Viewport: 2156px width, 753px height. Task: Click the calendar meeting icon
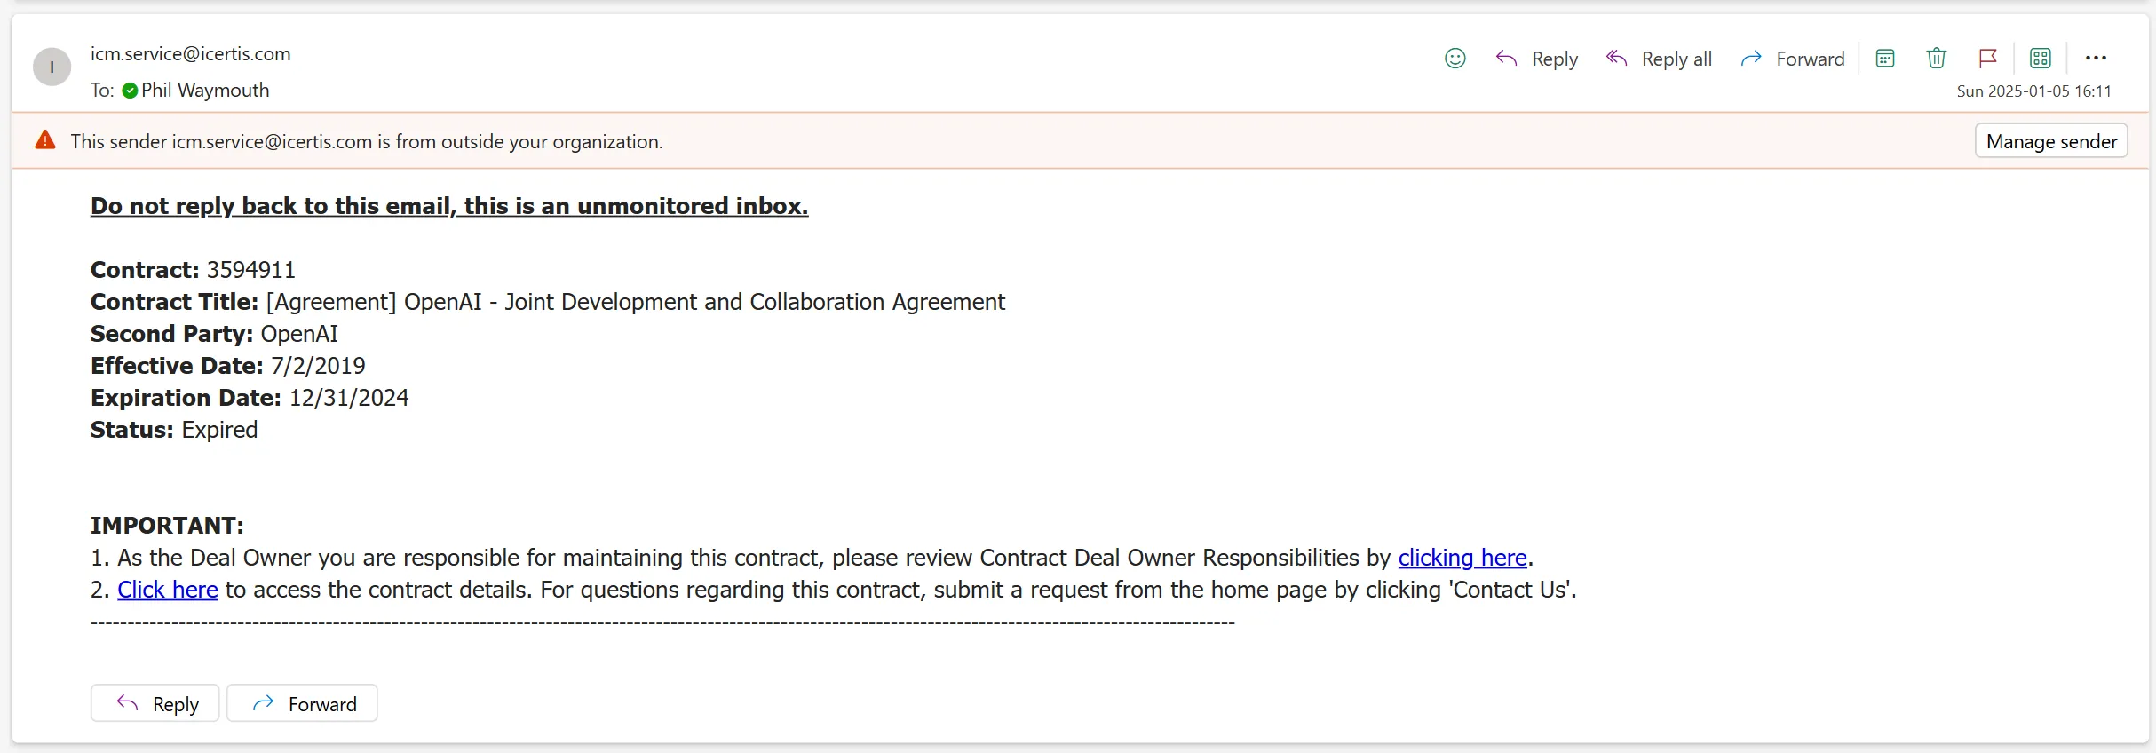coord(1885,59)
